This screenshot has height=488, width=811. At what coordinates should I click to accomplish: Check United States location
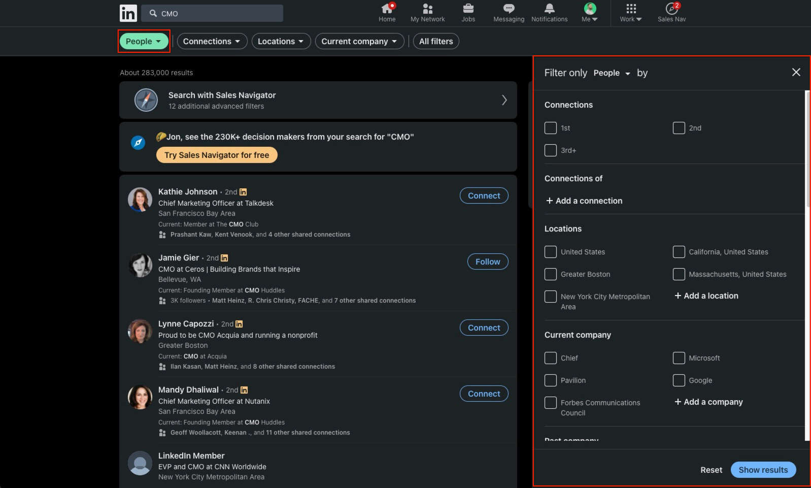[551, 252]
